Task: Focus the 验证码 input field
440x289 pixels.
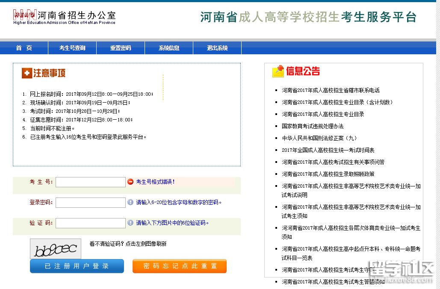Action: [90, 223]
